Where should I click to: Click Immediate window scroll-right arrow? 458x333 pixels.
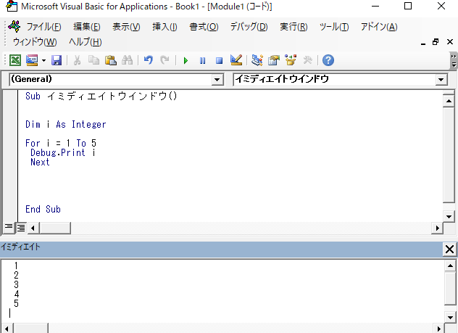click(x=438, y=329)
